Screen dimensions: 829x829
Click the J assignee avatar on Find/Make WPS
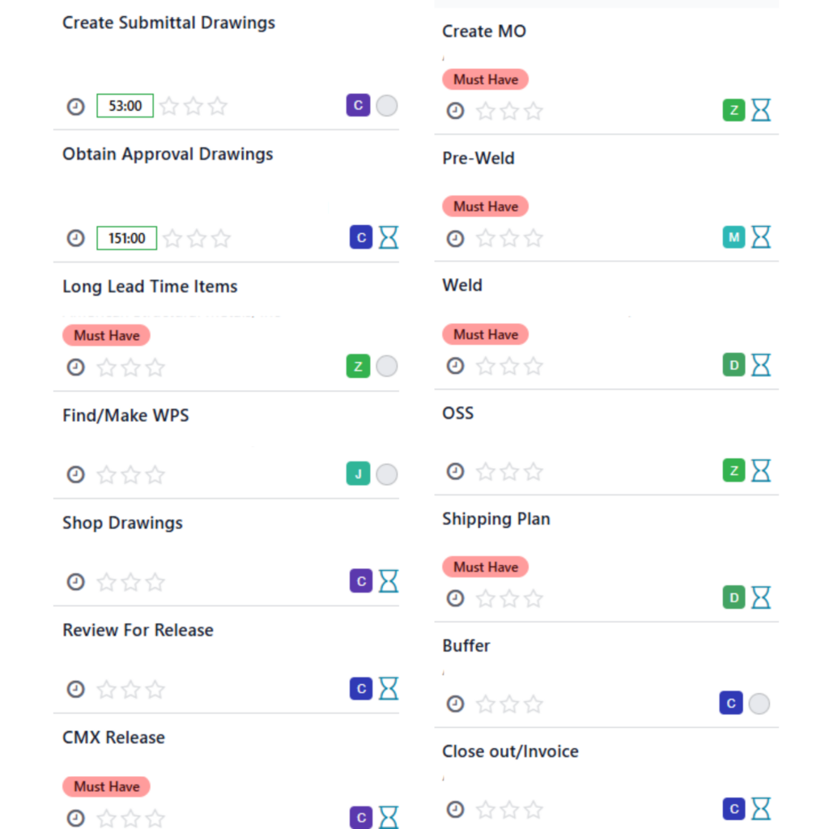(x=358, y=474)
